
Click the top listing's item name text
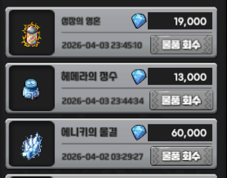(x=81, y=21)
